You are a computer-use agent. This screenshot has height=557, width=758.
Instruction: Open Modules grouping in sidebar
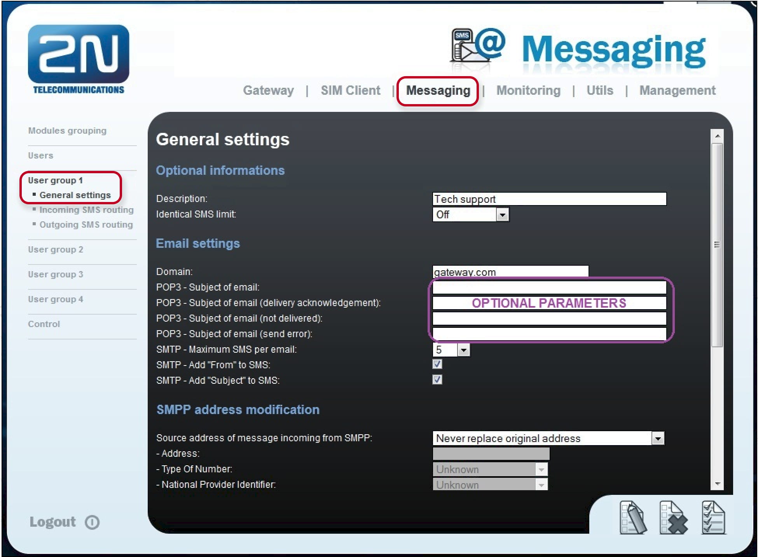(67, 131)
